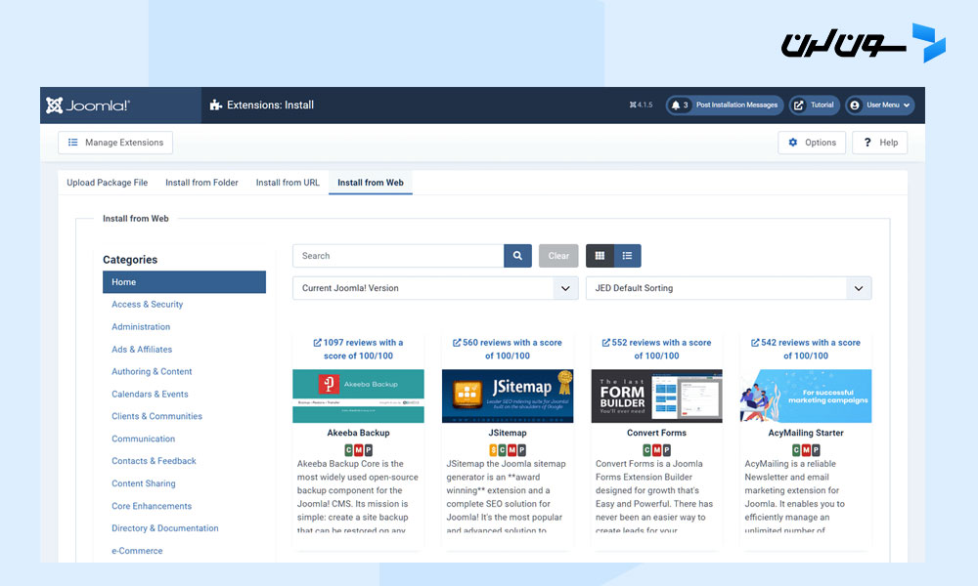Click the Convert Forms thumbnail image
978x586 pixels.
coord(656,397)
